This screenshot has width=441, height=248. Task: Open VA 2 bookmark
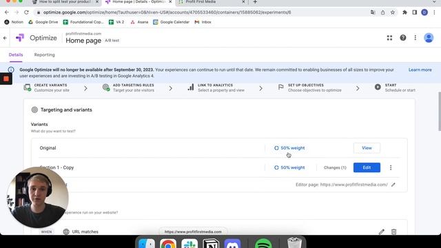(116, 22)
